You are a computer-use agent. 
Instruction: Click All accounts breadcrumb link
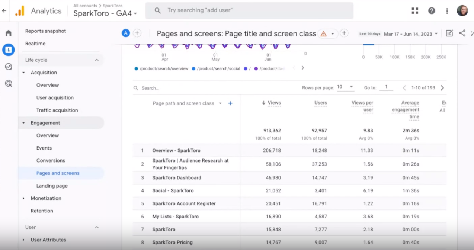(85, 6)
